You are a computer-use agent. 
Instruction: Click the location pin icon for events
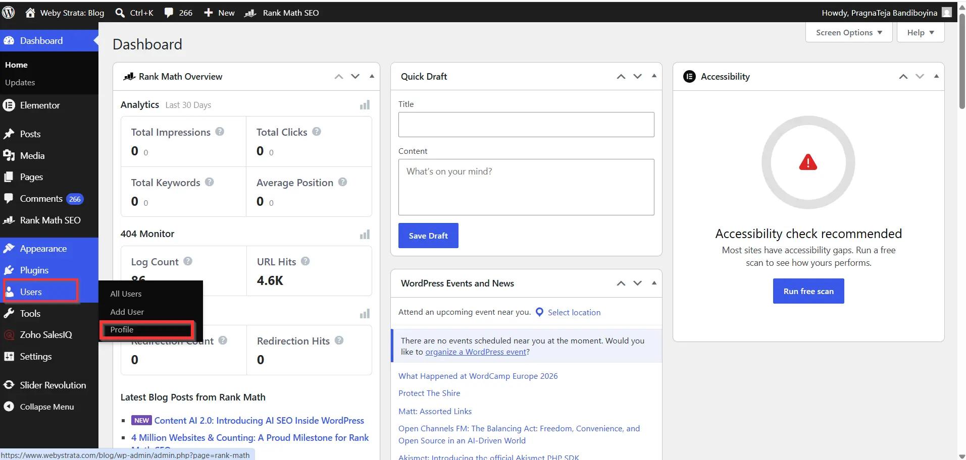539,312
